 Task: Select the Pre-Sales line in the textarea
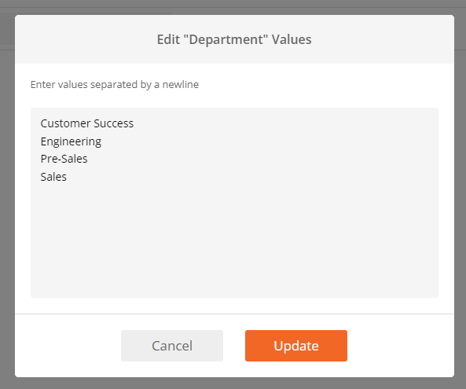point(64,159)
